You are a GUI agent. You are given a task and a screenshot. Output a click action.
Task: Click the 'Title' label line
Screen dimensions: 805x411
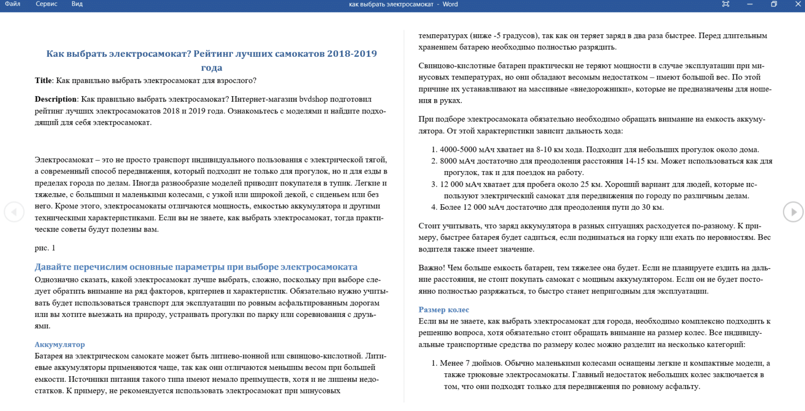[145, 80]
